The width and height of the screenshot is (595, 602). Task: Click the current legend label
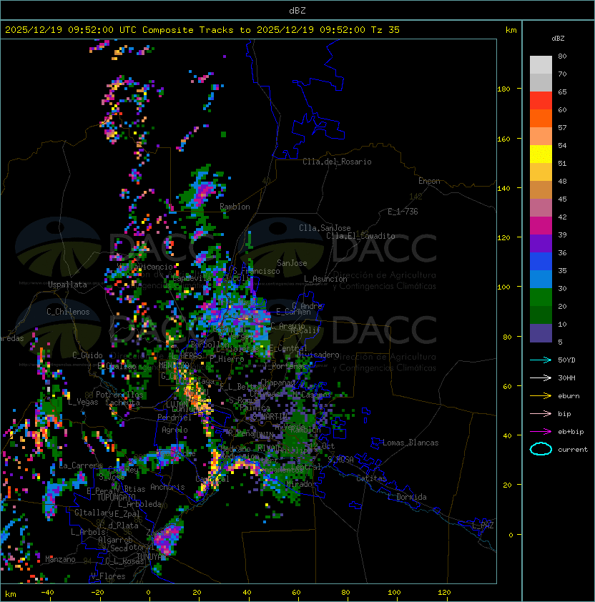tap(573, 450)
